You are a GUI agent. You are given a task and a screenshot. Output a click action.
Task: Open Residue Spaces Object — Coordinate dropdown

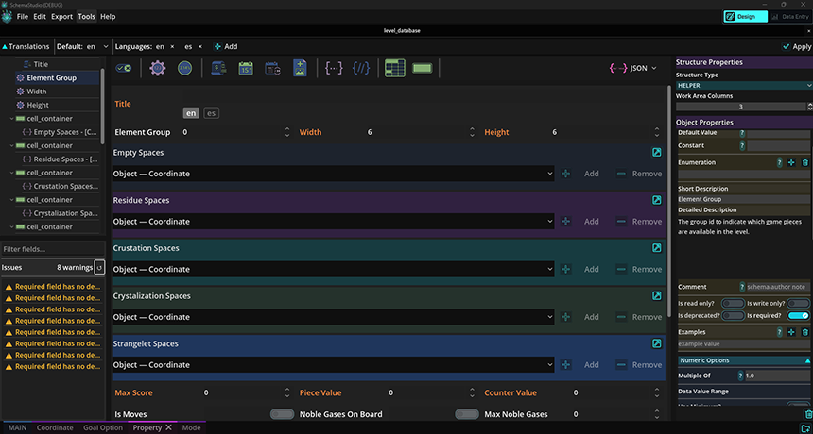point(334,222)
